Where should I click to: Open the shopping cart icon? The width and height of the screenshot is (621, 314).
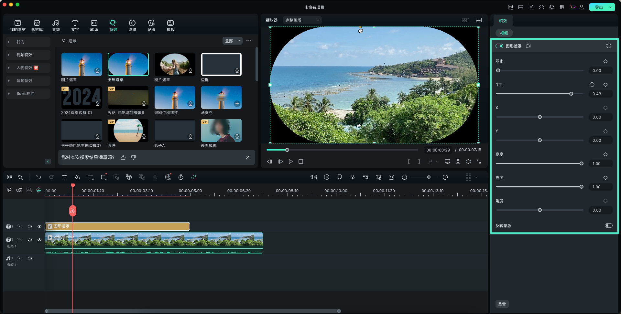(572, 7)
